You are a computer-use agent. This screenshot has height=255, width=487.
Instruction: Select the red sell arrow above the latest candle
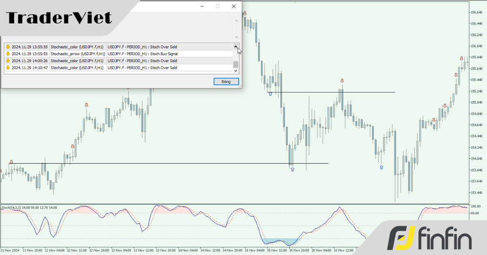click(461, 59)
